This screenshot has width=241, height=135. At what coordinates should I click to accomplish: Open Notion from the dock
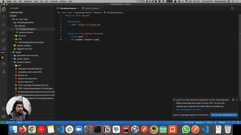click(107, 129)
